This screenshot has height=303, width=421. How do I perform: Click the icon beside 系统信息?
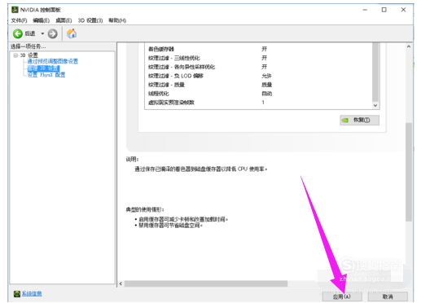(x=17, y=293)
